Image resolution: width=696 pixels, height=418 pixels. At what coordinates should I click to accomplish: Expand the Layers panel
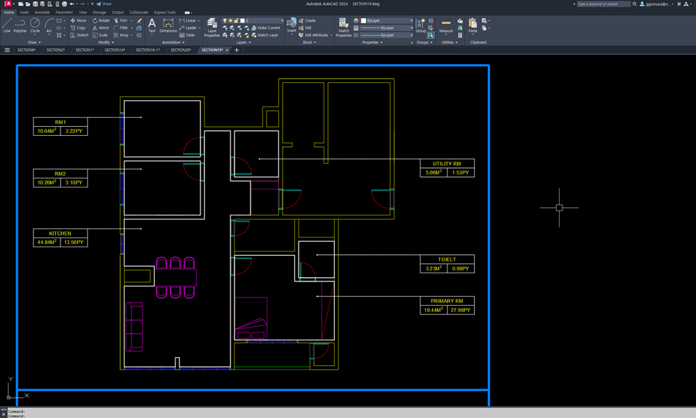tap(244, 42)
